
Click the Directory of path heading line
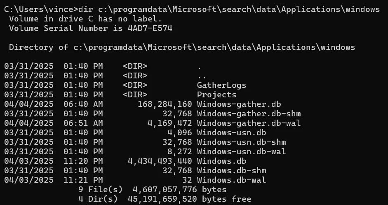182,47
